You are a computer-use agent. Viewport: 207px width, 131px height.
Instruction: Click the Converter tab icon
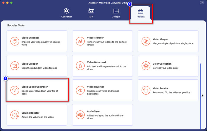pos(67,11)
